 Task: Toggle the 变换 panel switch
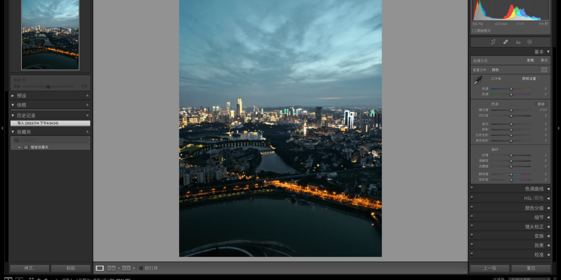(x=471, y=235)
